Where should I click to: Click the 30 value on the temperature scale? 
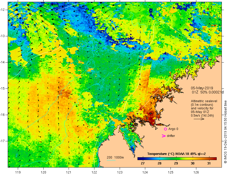tap(192, 163)
